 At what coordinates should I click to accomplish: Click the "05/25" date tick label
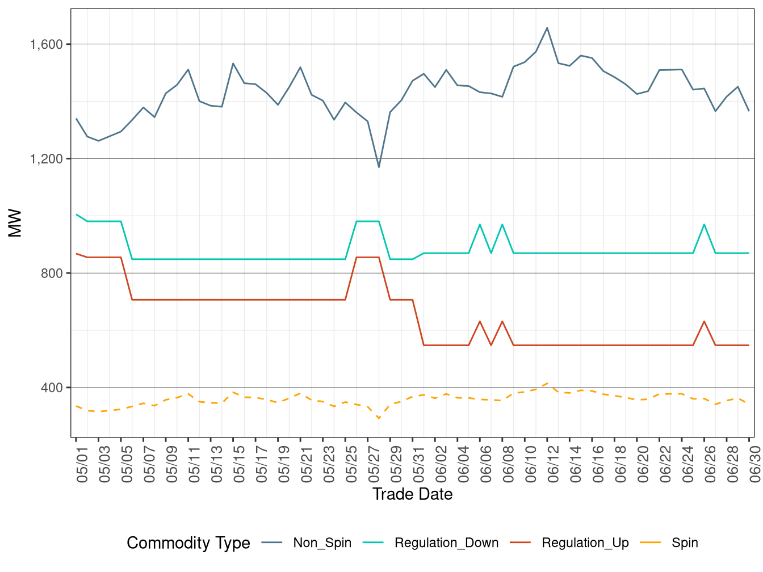click(x=352, y=465)
